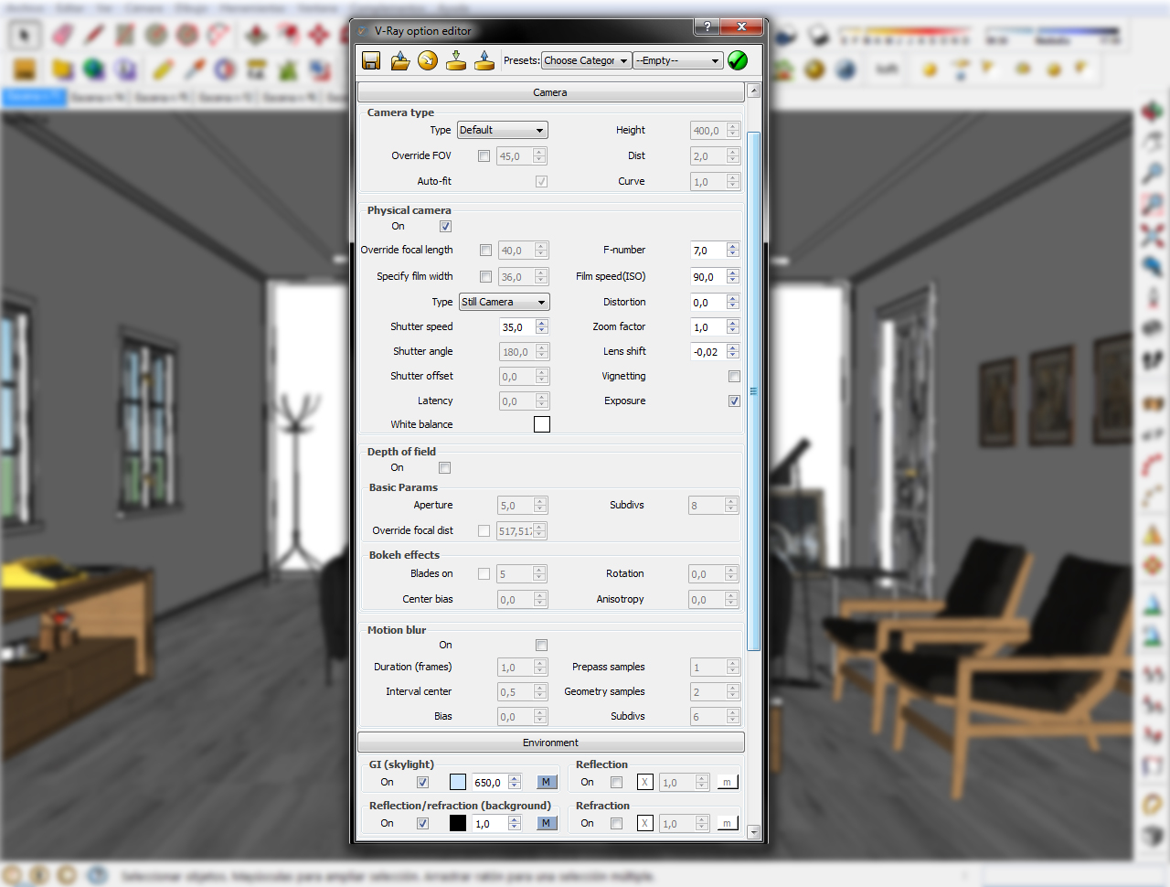Click the green checkmark apply preset icon
Viewport: 1170px width, 887px height.
(738, 61)
